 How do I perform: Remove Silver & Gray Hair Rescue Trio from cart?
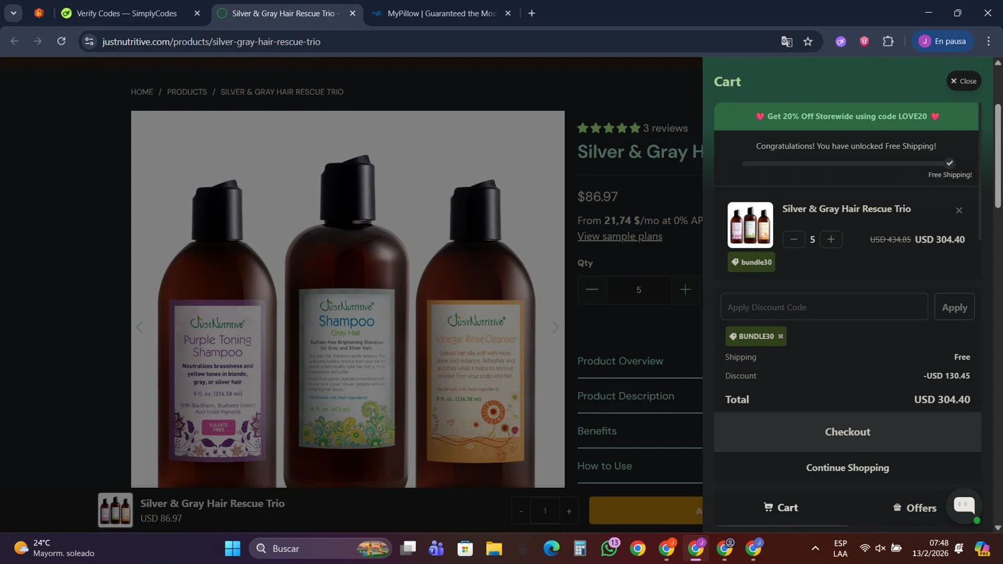pos(959,210)
